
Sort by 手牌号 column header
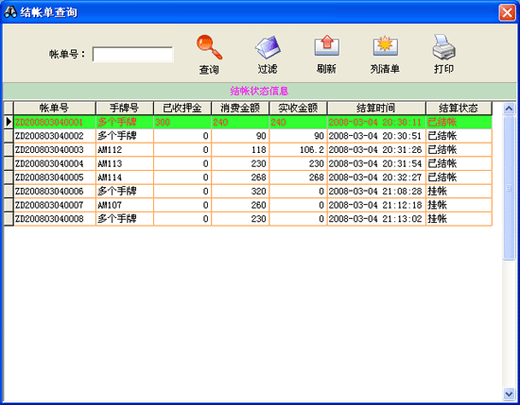[125, 108]
